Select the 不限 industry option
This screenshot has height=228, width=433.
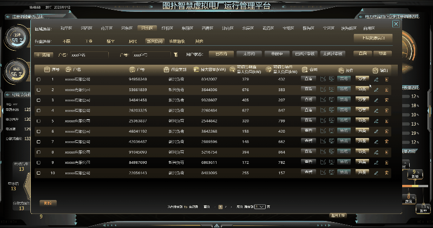tap(66, 42)
